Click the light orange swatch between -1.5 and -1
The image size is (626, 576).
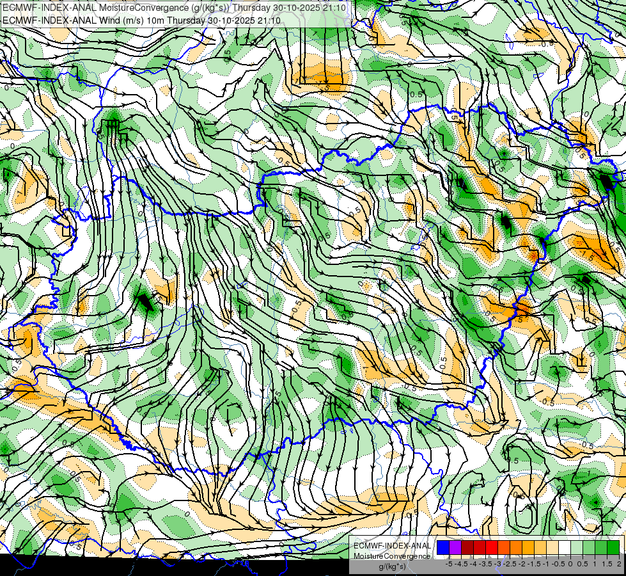[540, 548]
